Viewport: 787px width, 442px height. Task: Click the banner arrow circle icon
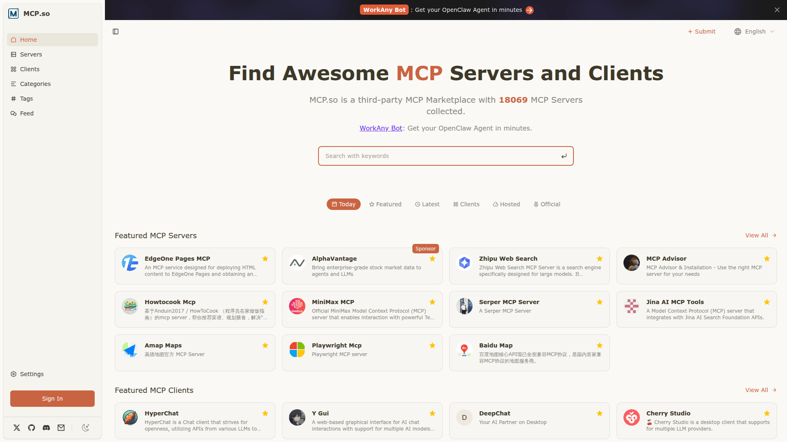[530, 10]
